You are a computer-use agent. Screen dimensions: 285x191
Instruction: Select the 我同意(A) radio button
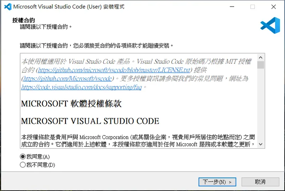pos(35,157)
